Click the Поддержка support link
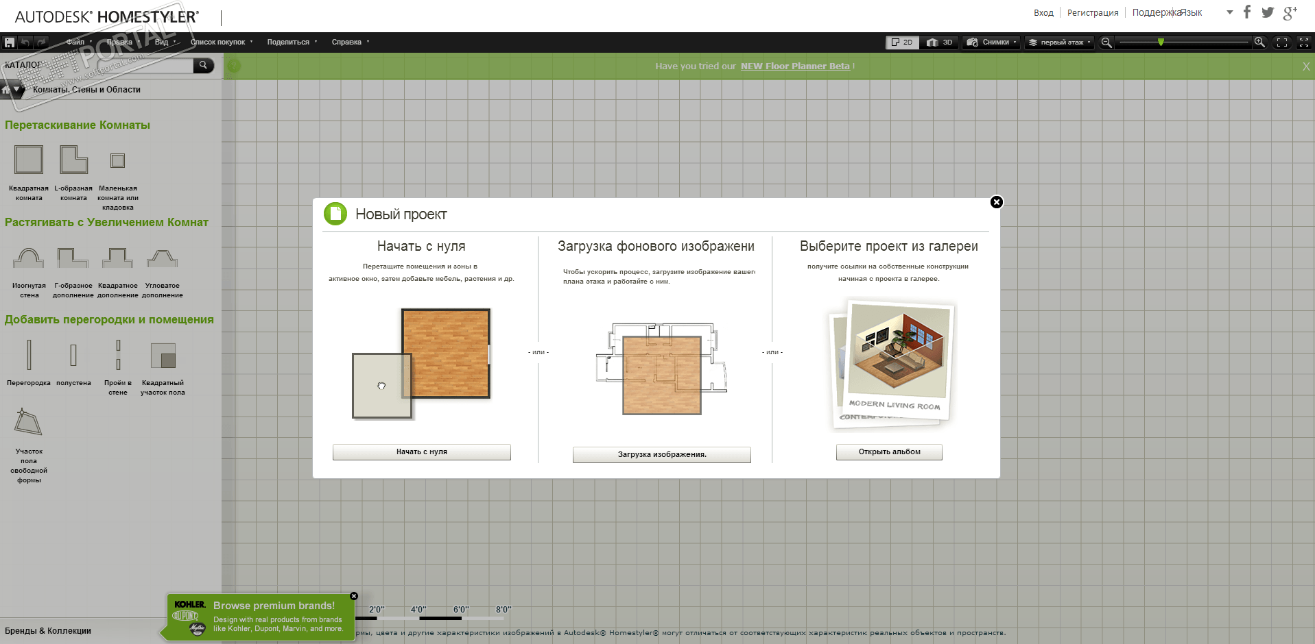Screen dimensions: 1315x644 click(x=1156, y=13)
